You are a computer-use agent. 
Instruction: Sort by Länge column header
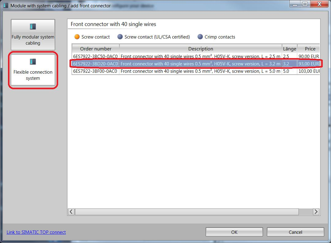pyautogui.click(x=290, y=49)
